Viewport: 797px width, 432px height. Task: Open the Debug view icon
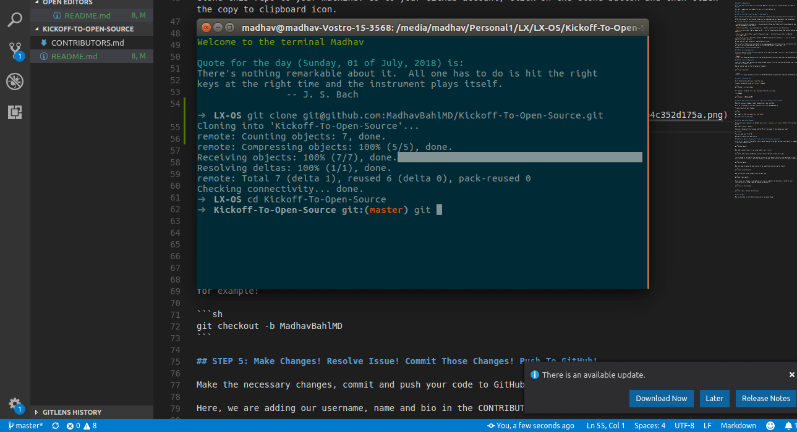click(x=15, y=81)
